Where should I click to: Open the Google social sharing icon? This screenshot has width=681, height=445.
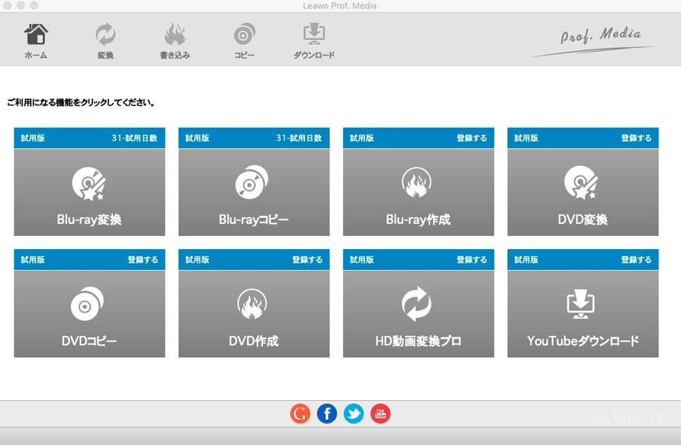300,413
